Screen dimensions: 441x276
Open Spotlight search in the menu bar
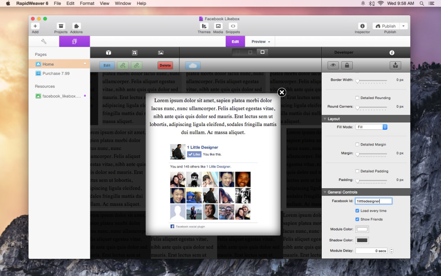(x=422, y=3)
